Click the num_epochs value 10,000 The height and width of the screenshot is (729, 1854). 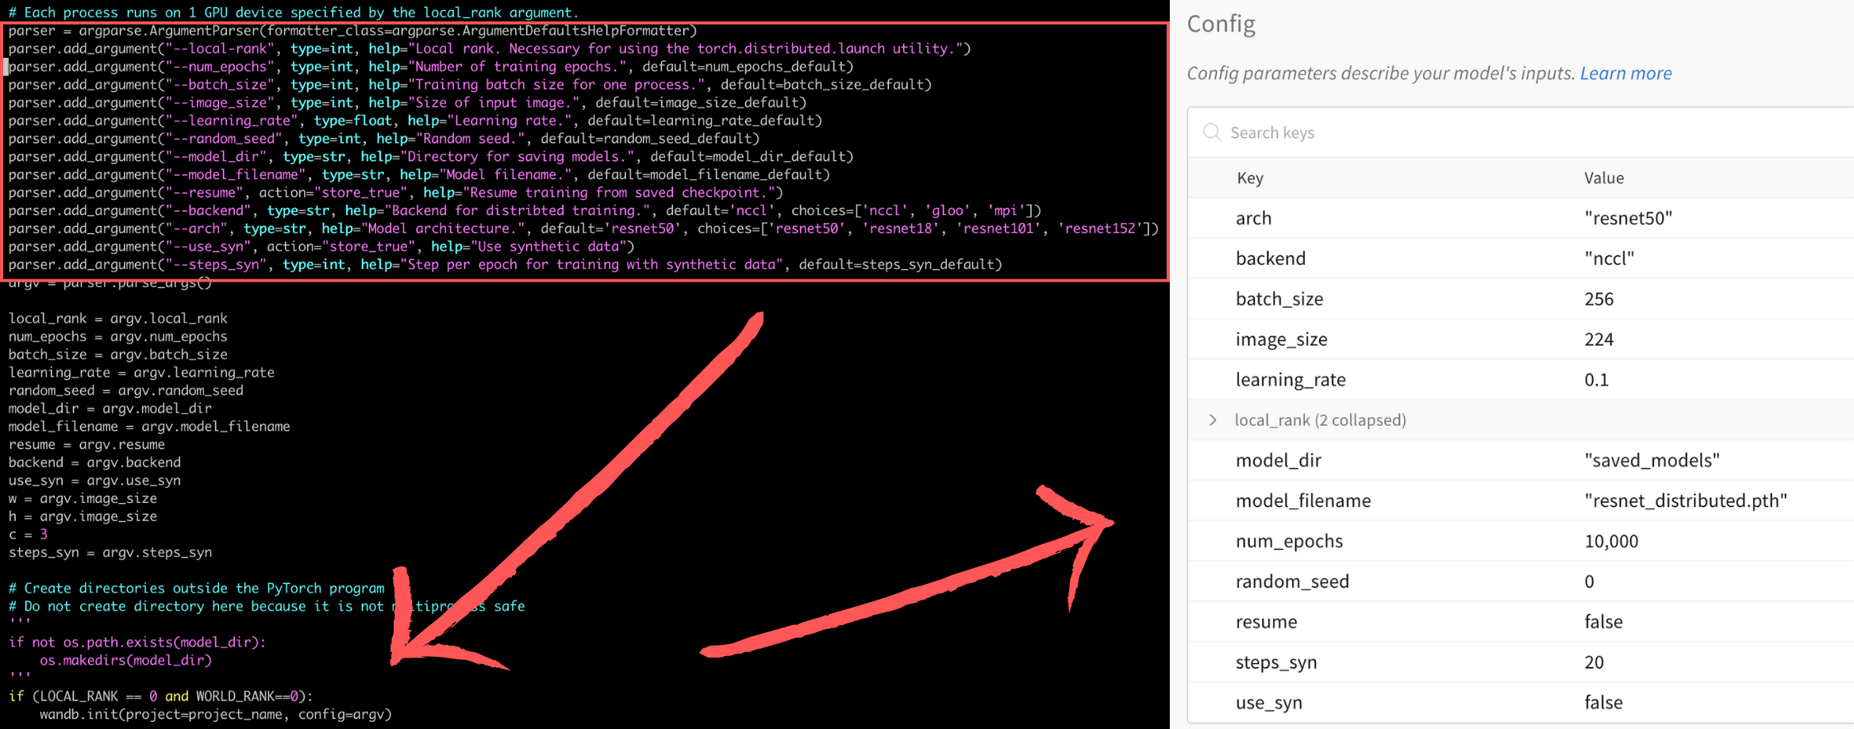(x=1612, y=541)
